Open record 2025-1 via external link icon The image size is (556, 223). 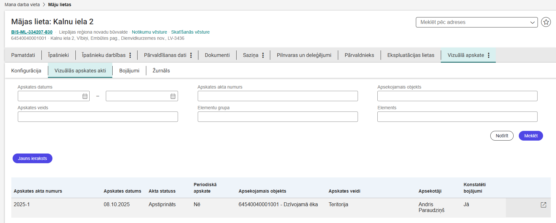click(543, 205)
